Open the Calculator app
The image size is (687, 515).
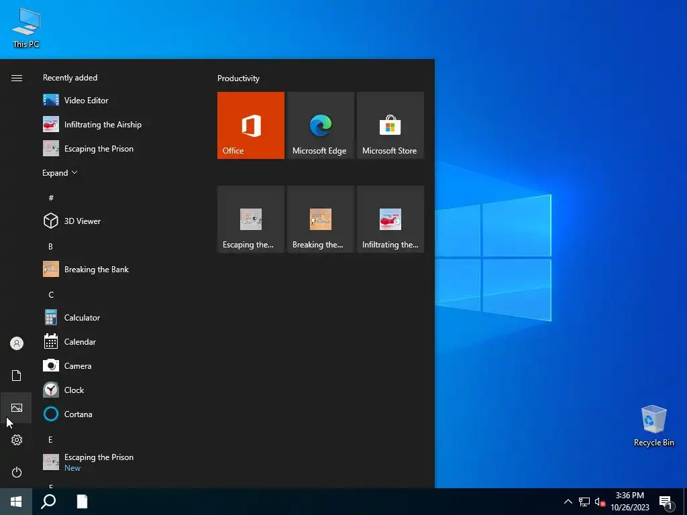(118, 317)
